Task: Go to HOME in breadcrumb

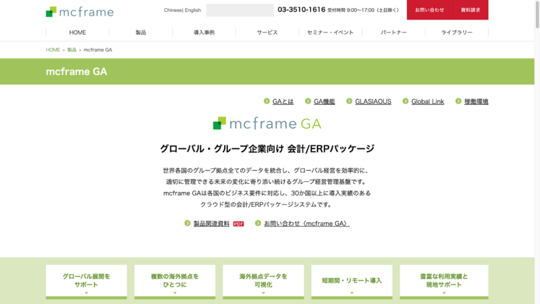Action: tap(53, 50)
